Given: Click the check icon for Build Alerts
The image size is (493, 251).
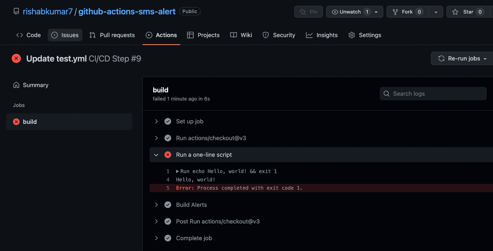Looking at the screenshot, I should tap(168, 205).
